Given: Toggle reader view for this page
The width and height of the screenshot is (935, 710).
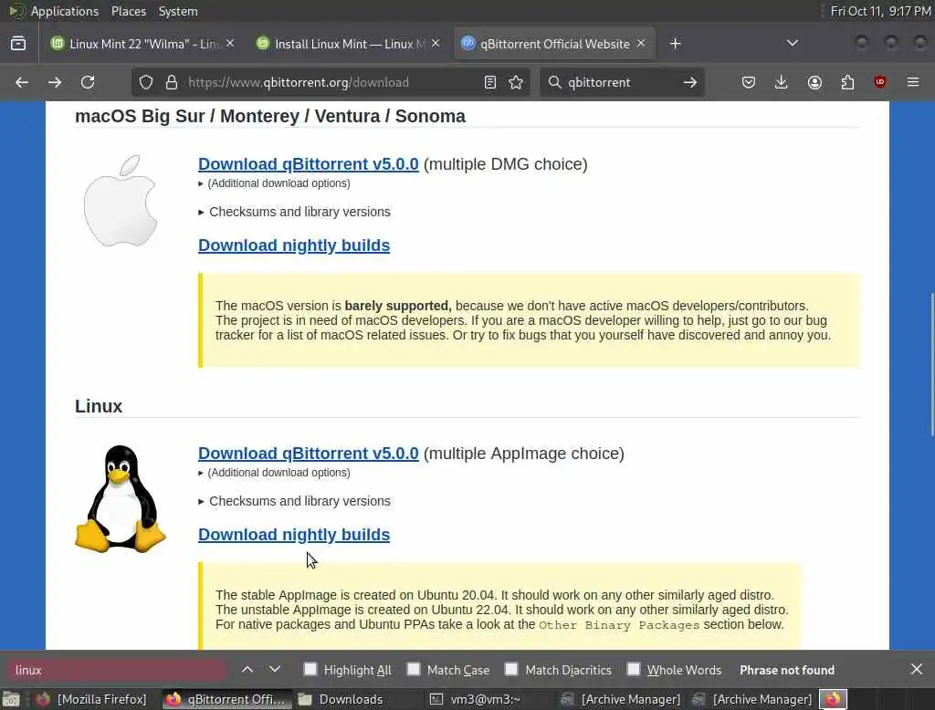Looking at the screenshot, I should tap(490, 82).
